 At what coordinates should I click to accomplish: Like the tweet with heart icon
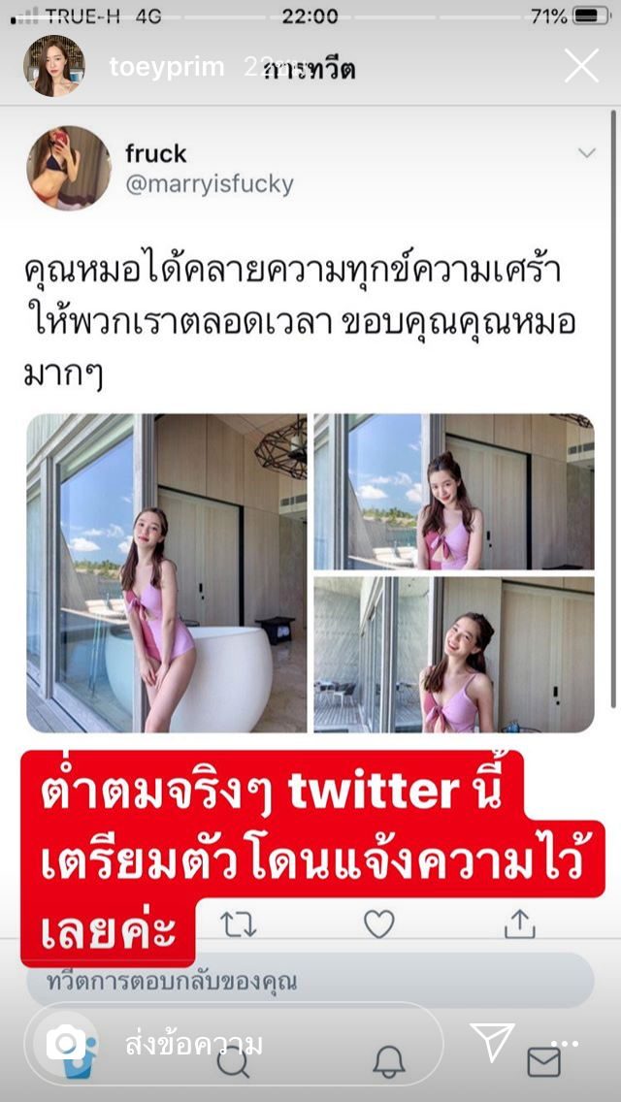pyautogui.click(x=379, y=924)
